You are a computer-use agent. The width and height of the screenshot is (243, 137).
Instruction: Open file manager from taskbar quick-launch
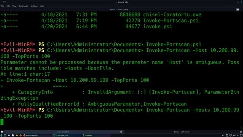(x=9, y=135)
